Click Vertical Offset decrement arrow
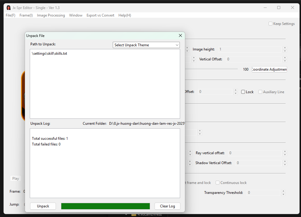Image resolution: width=301 pixels, height=217 pixels. point(285,61)
